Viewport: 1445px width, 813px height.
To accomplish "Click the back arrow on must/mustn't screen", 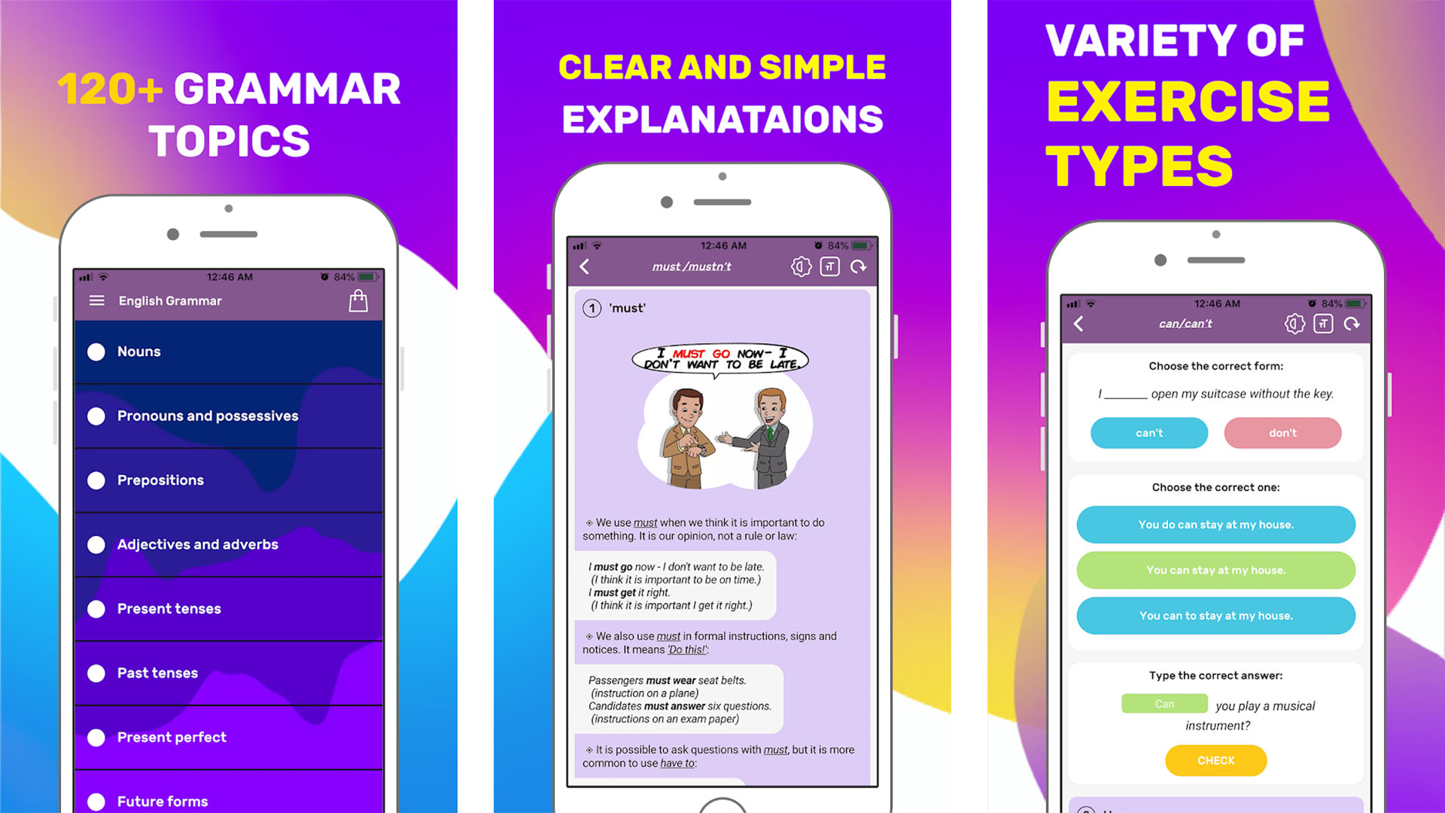I will pos(586,266).
